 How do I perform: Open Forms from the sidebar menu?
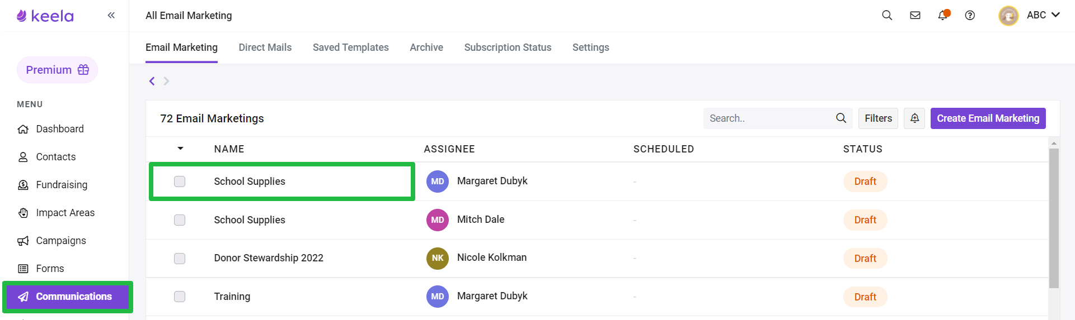[50, 269]
